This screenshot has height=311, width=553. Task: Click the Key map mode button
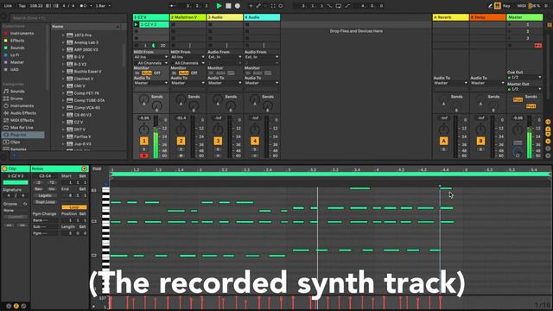pos(506,6)
